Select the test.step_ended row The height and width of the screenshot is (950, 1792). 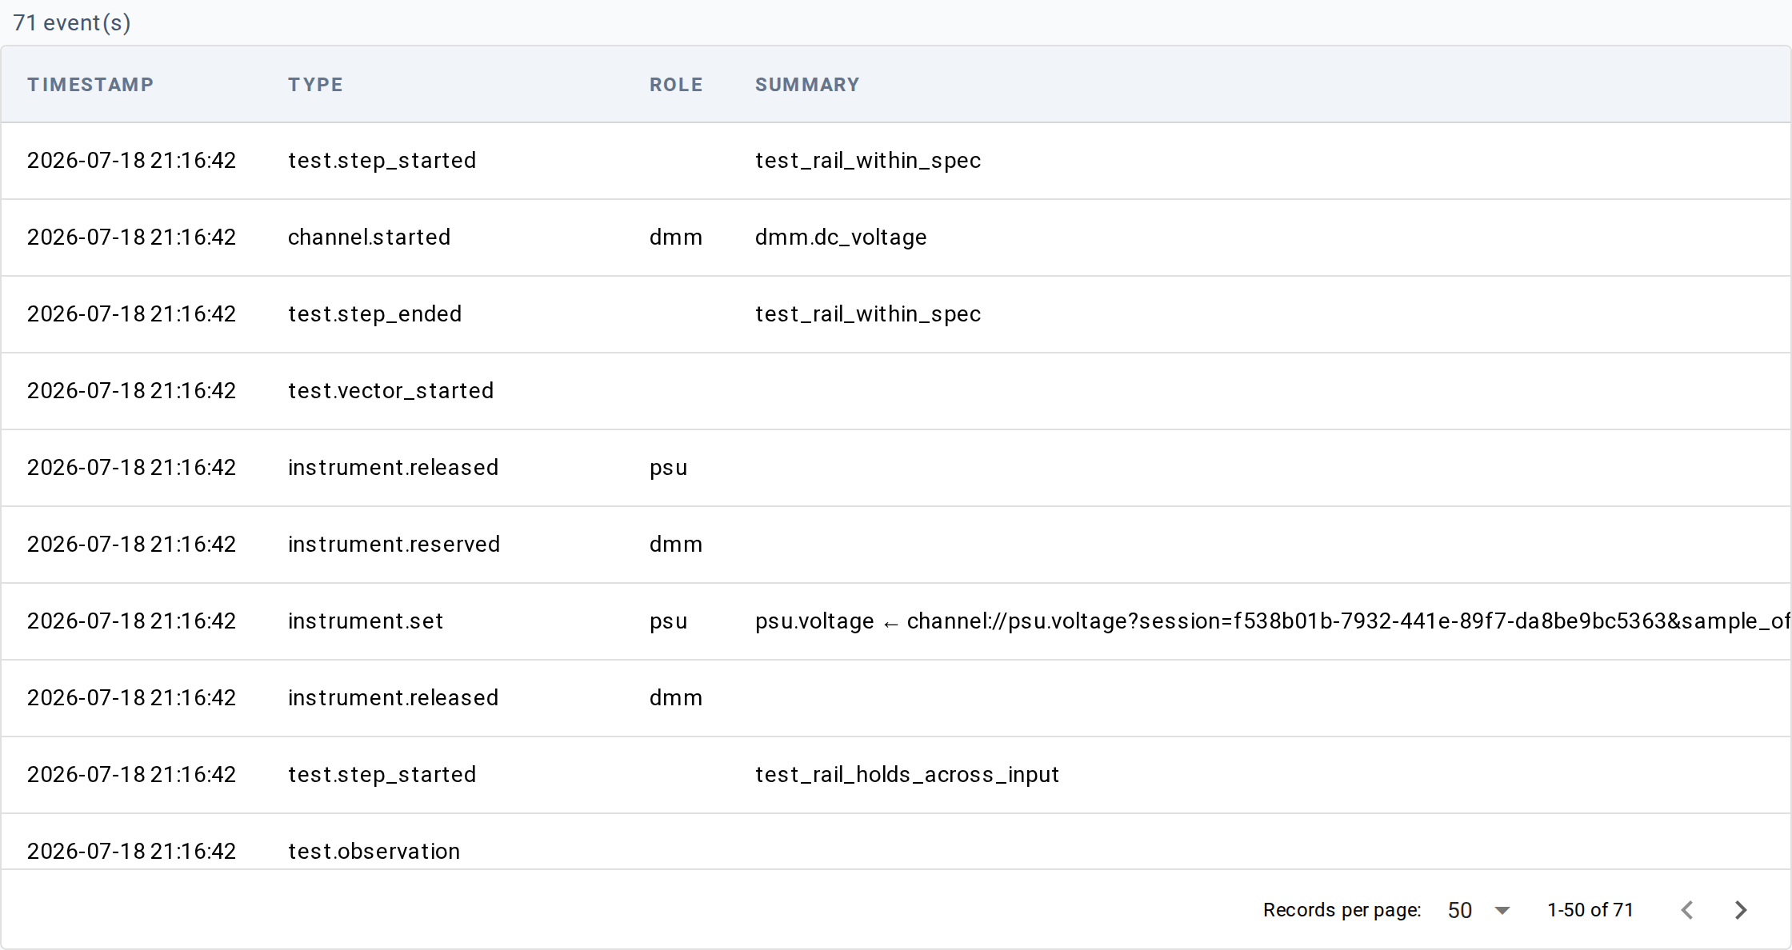click(x=896, y=314)
